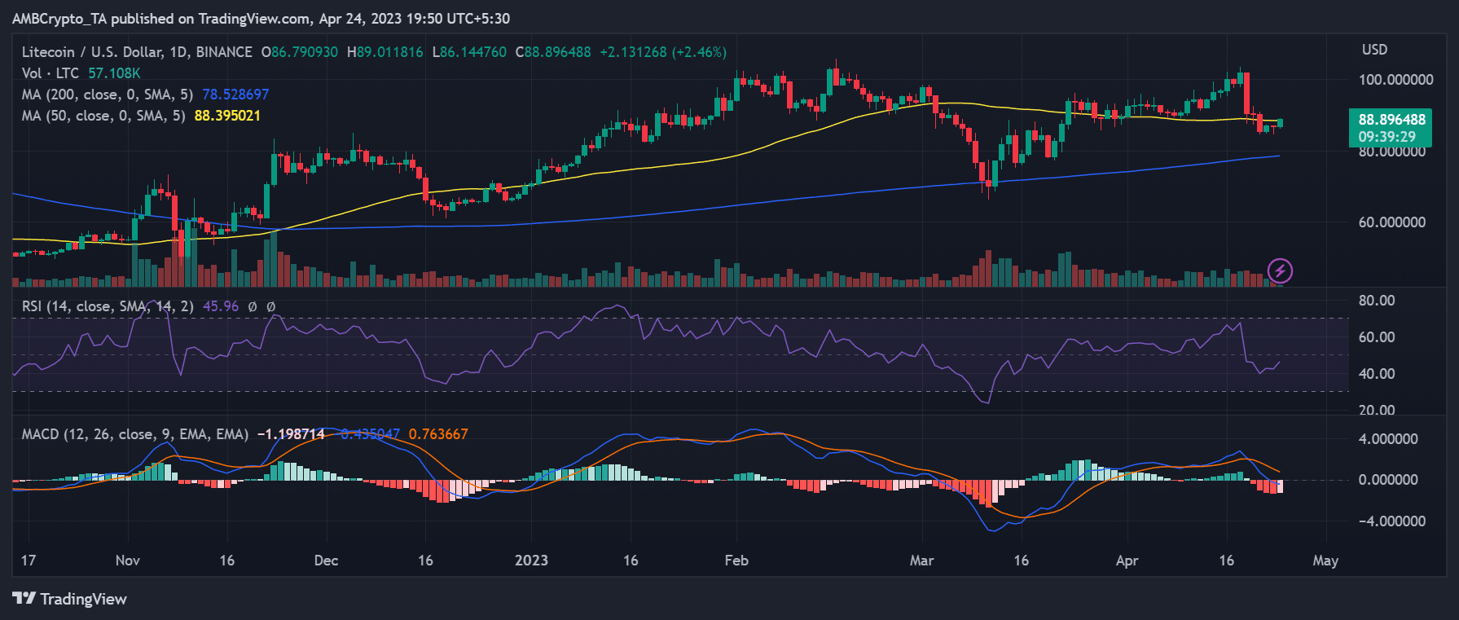Click the MA 50 value 88.395021

pos(227,116)
